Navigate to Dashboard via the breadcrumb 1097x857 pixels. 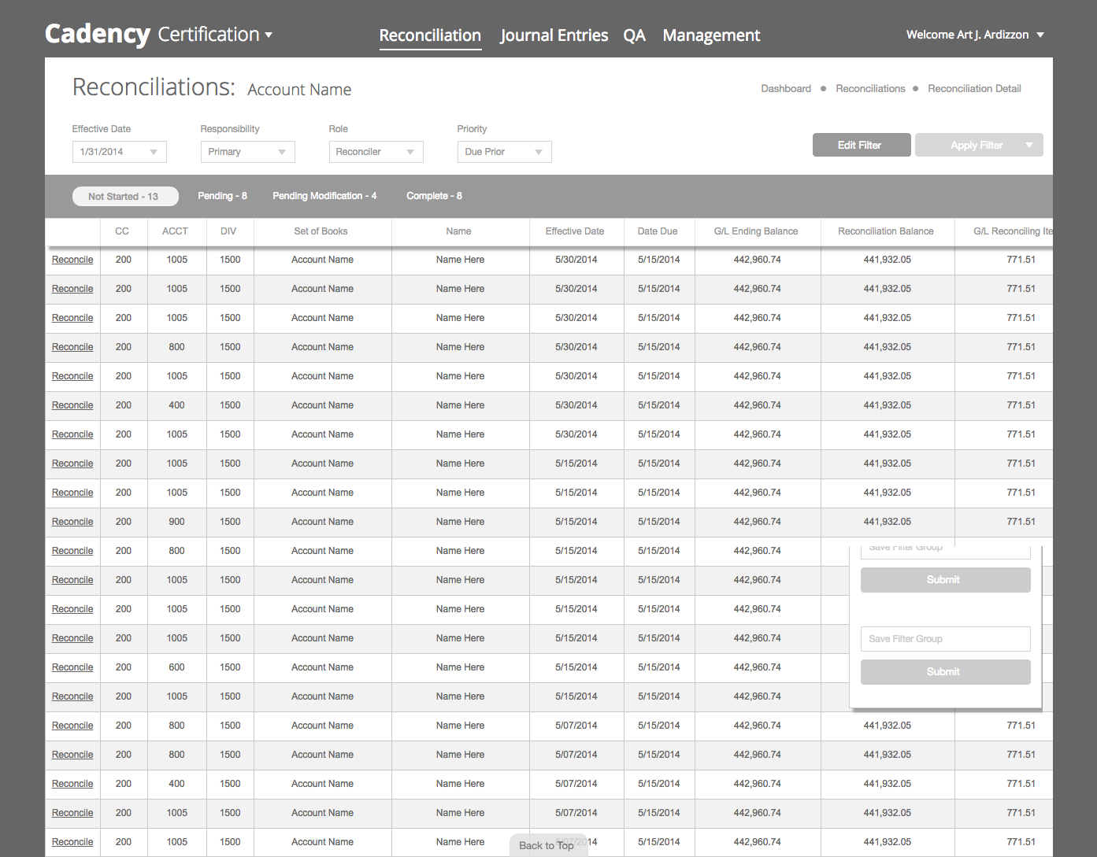[785, 88]
